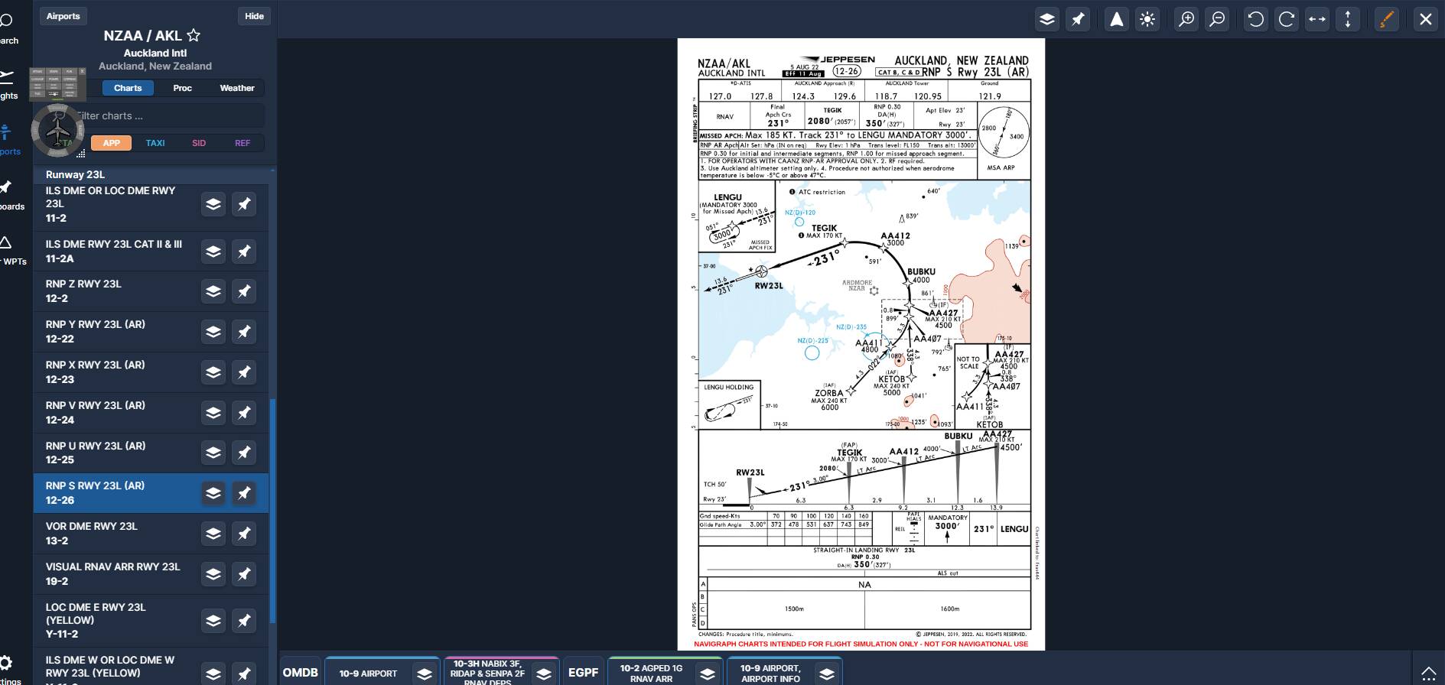Select the TAXI chart category
1445x685 pixels.
point(155,143)
